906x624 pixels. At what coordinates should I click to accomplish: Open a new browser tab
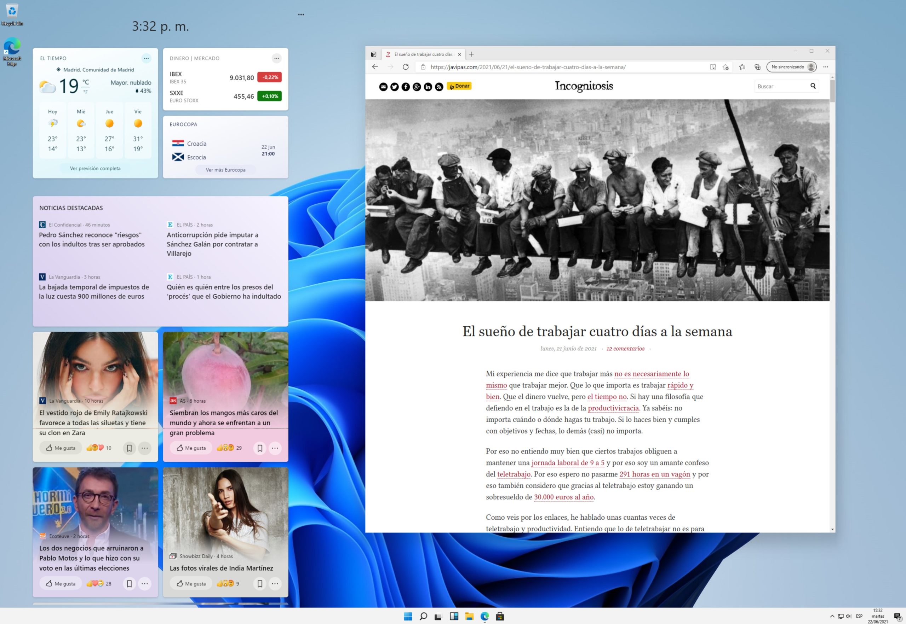pyautogui.click(x=471, y=54)
